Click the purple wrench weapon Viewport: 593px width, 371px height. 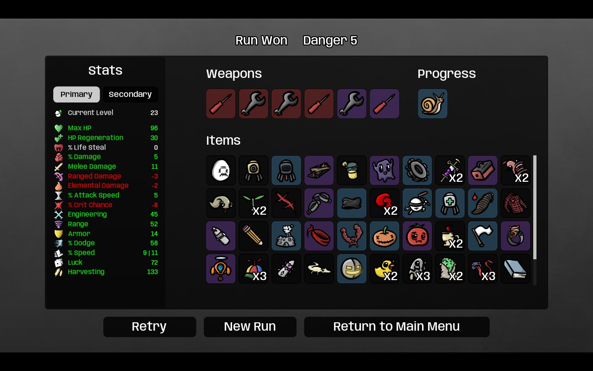click(352, 103)
